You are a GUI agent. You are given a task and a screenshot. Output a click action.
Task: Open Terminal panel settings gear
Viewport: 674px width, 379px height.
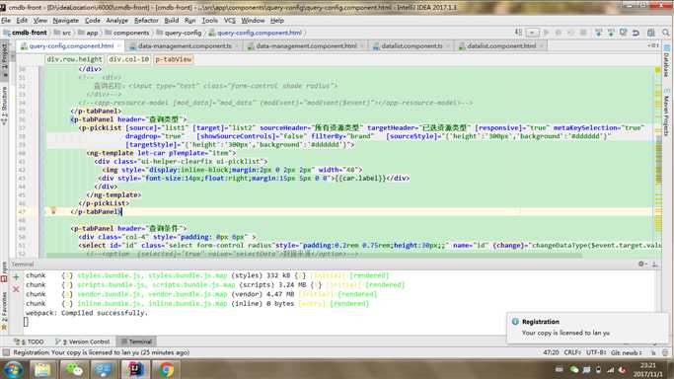pyautogui.click(x=641, y=264)
